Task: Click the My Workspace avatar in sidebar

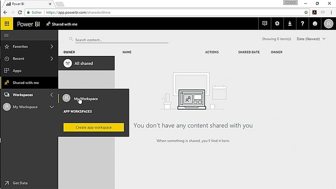Action: pyautogui.click(x=7, y=107)
